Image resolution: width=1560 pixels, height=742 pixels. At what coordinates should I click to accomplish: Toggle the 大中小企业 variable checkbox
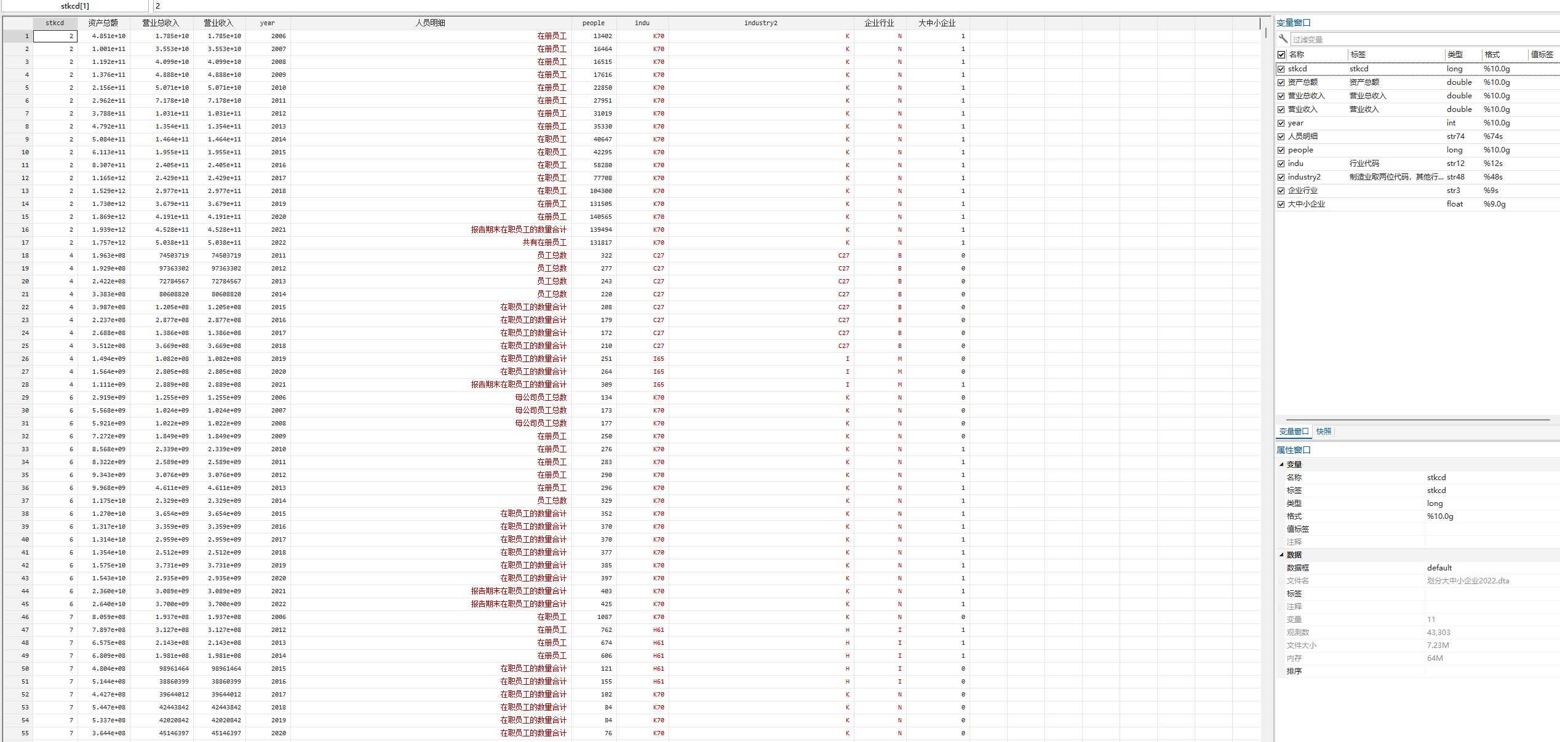1281,204
